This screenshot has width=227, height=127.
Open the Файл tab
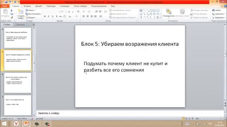[x=5, y=6]
